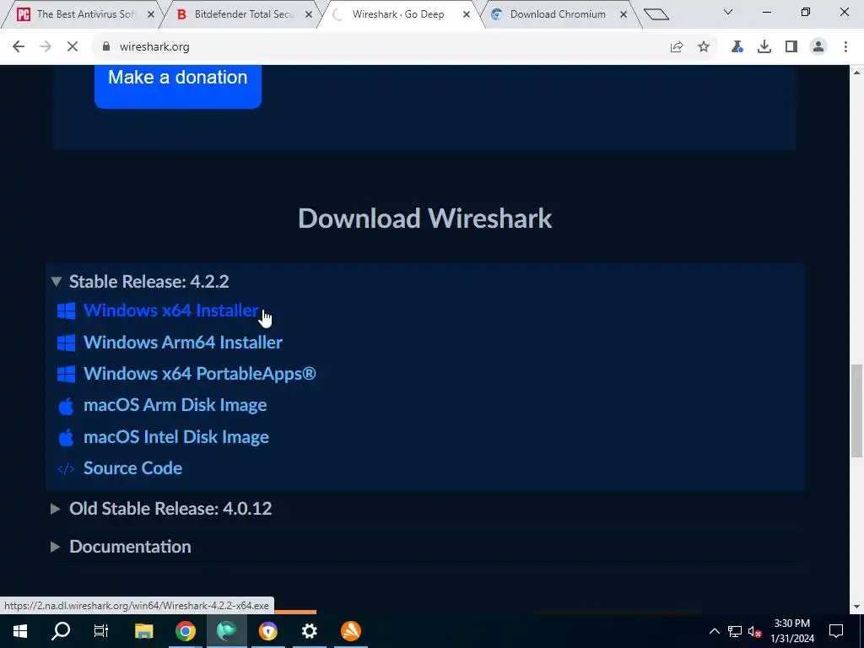Click the wireshark.org address bar

(381, 47)
